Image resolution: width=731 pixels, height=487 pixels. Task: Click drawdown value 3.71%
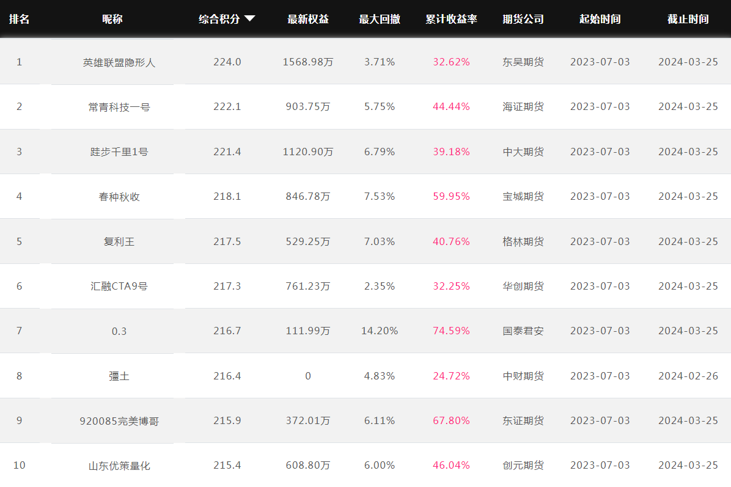click(x=380, y=62)
